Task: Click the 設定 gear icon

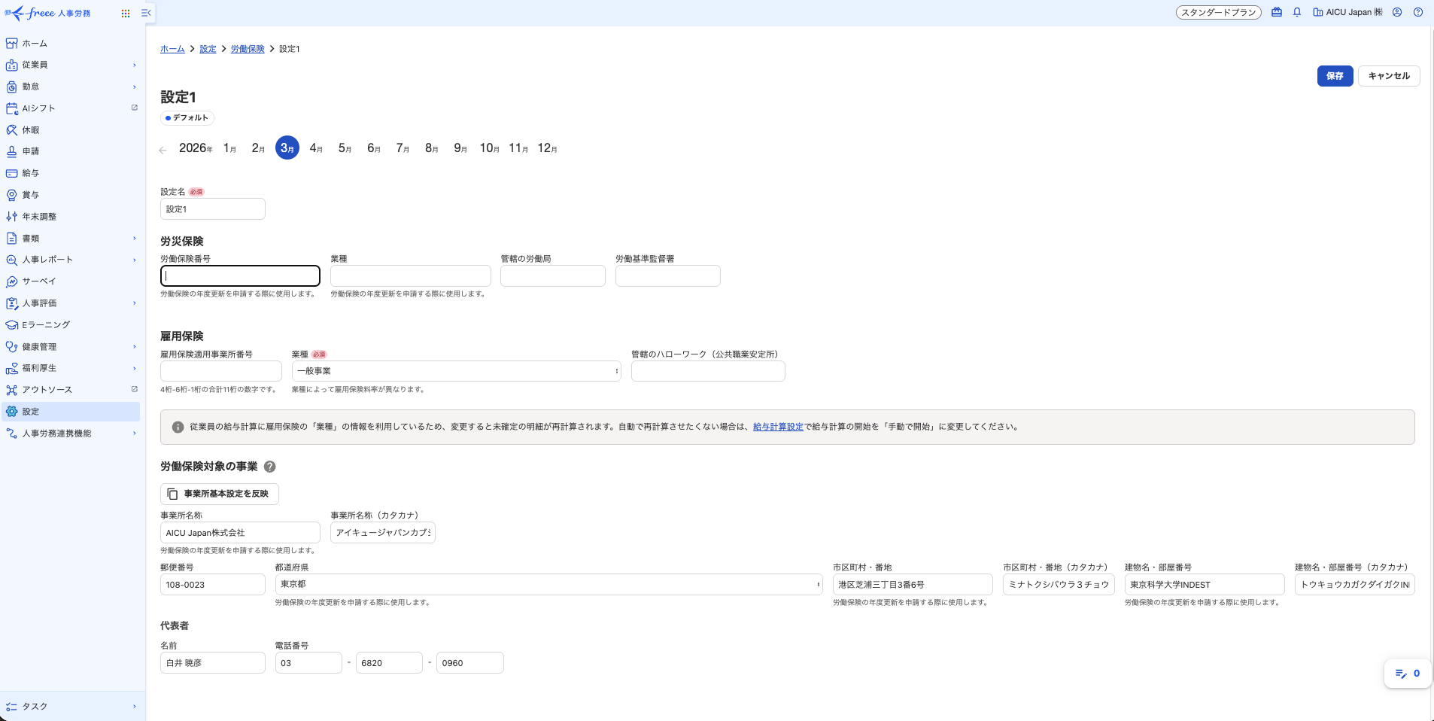Action: tap(12, 412)
